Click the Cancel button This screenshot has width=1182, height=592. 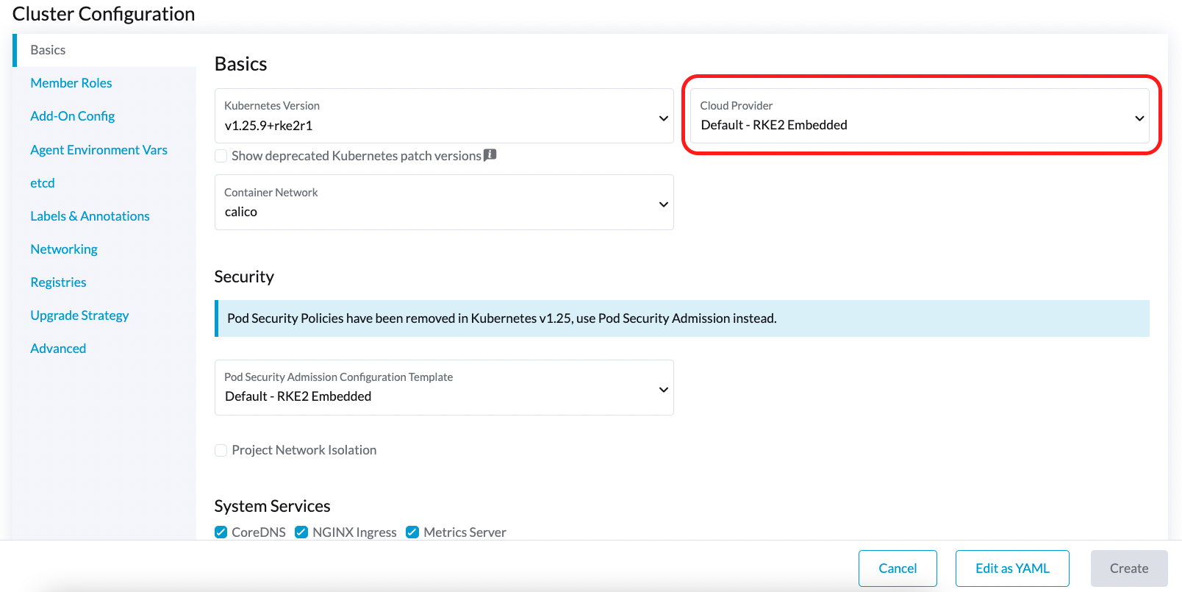click(898, 568)
